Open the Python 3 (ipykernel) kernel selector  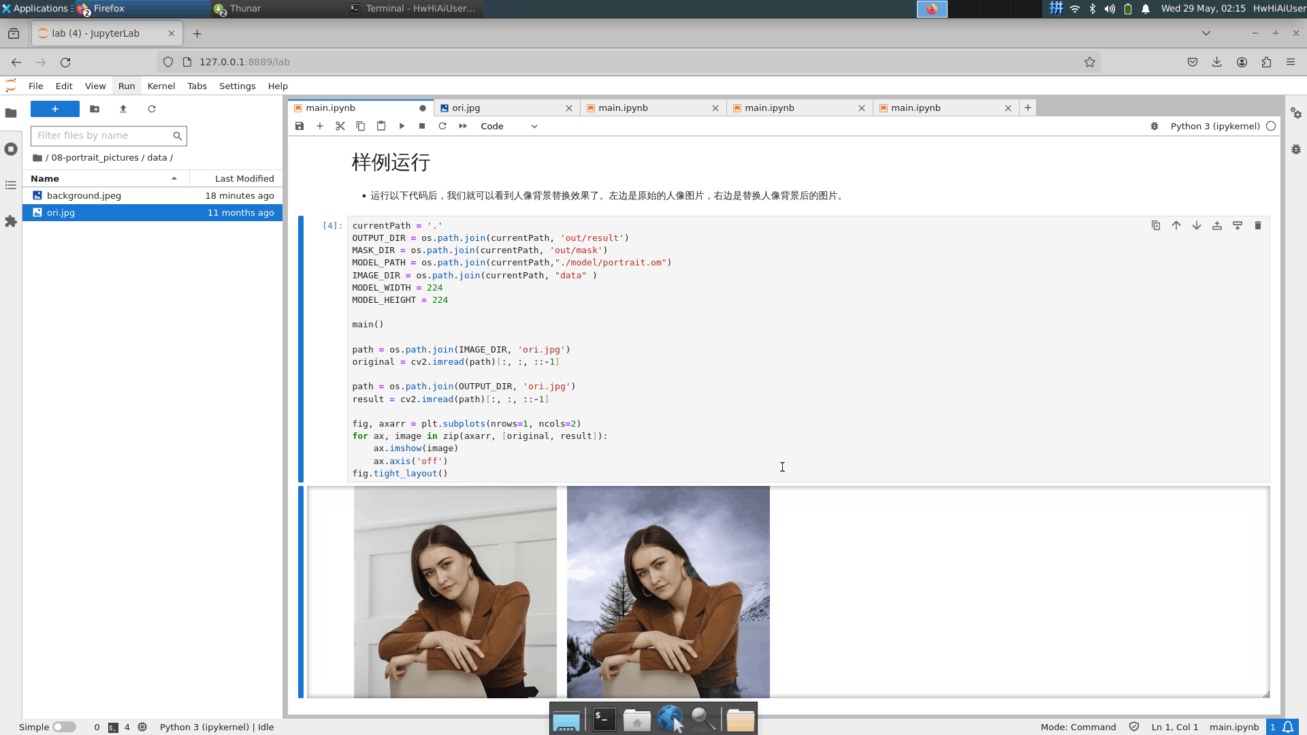(1214, 127)
